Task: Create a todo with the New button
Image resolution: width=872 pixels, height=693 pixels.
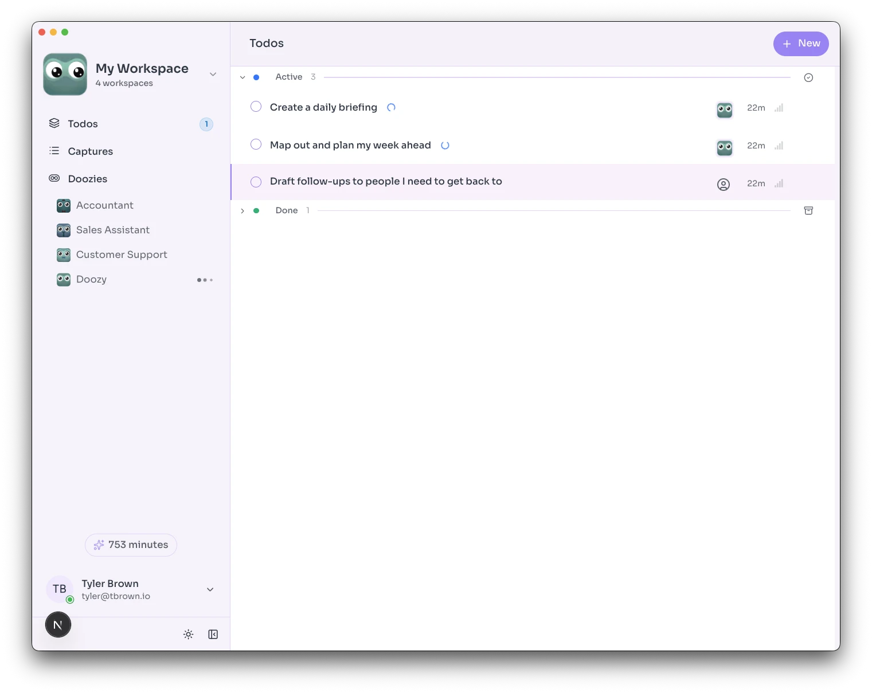Action: (801, 44)
